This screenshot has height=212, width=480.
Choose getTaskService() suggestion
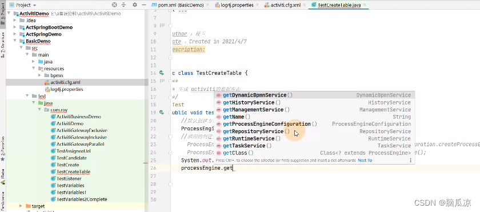pos(314,146)
